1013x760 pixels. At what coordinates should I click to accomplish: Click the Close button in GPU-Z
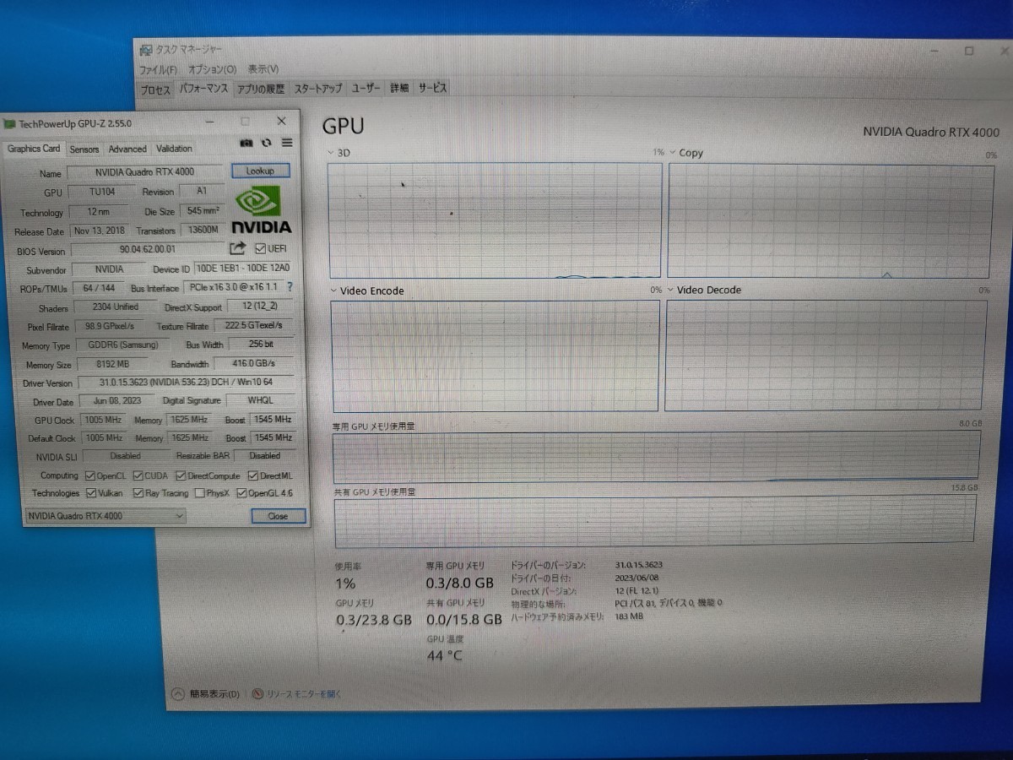tap(278, 516)
